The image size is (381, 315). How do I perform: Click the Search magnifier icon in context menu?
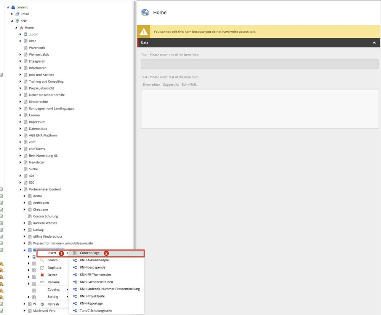tap(42, 260)
